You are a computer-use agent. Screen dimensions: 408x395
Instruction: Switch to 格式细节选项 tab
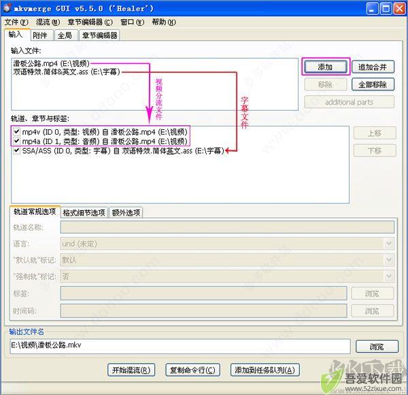click(84, 213)
